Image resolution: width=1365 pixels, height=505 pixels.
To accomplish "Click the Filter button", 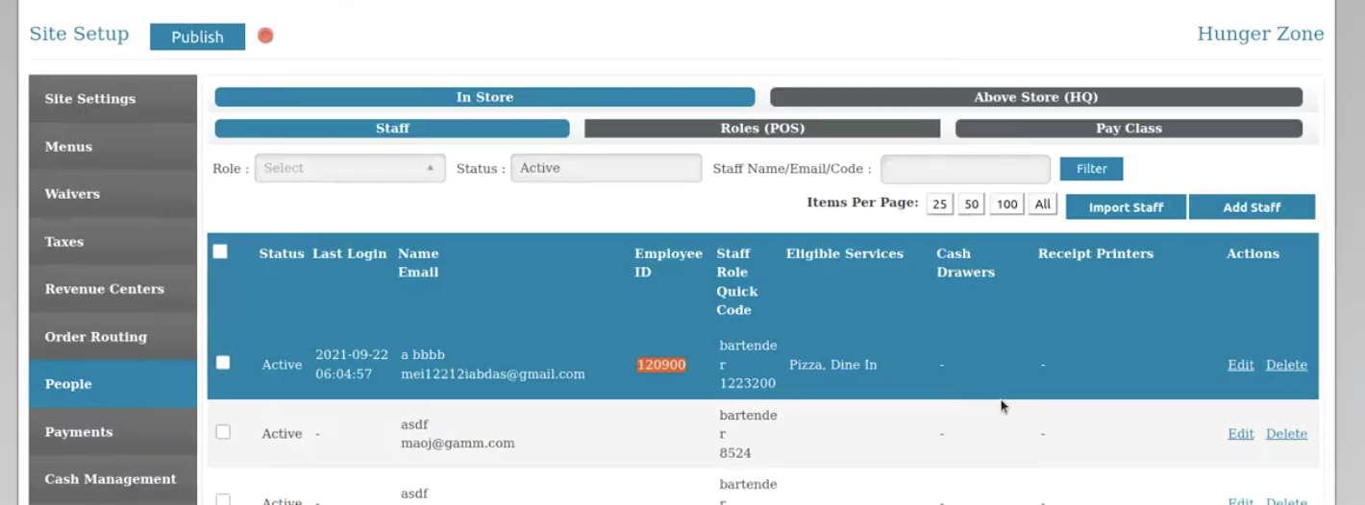I will 1091,169.
